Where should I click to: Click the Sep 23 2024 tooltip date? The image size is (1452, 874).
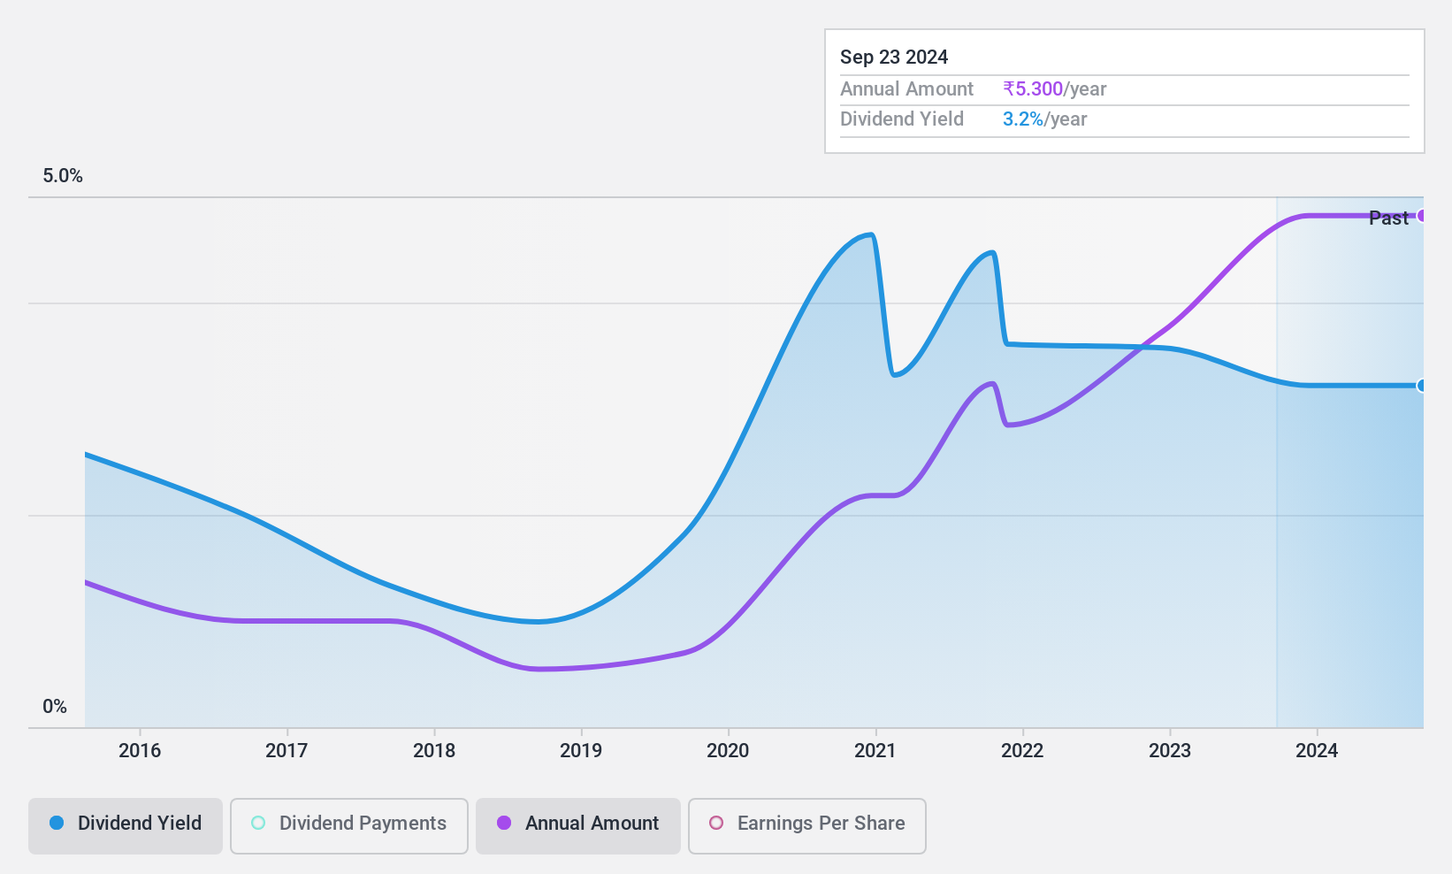click(x=894, y=57)
